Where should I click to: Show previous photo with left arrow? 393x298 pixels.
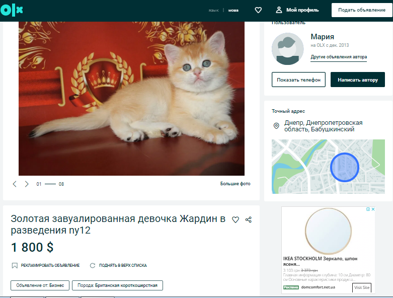coord(15,184)
